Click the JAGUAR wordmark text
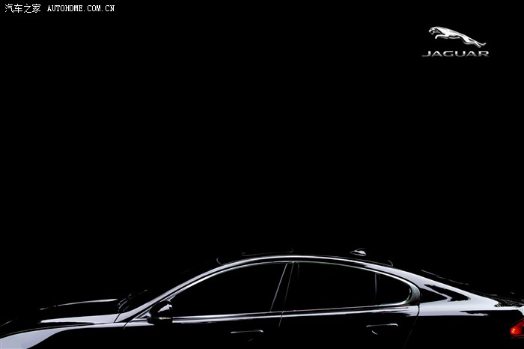Viewport: 524px width, 349px height. tap(455, 54)
